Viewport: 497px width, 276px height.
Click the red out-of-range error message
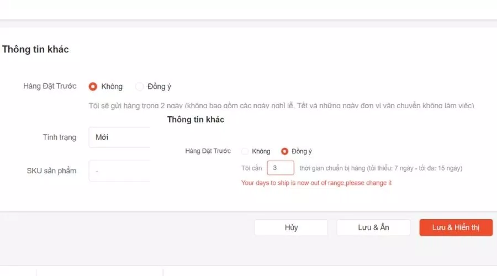click(316, 183)
